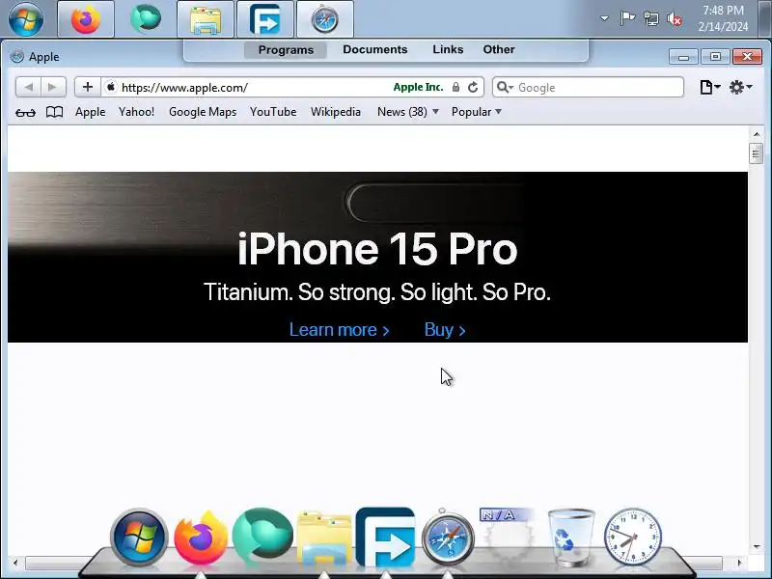Open the blue arrow app in dock
Image resolution: width=772 pixels, height=579 pixels.
[385, 537]
